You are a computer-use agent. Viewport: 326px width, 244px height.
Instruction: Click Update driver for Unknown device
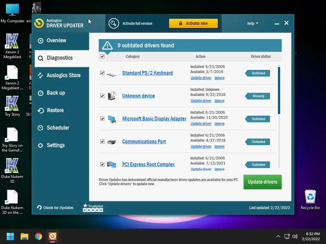point(201,101)
